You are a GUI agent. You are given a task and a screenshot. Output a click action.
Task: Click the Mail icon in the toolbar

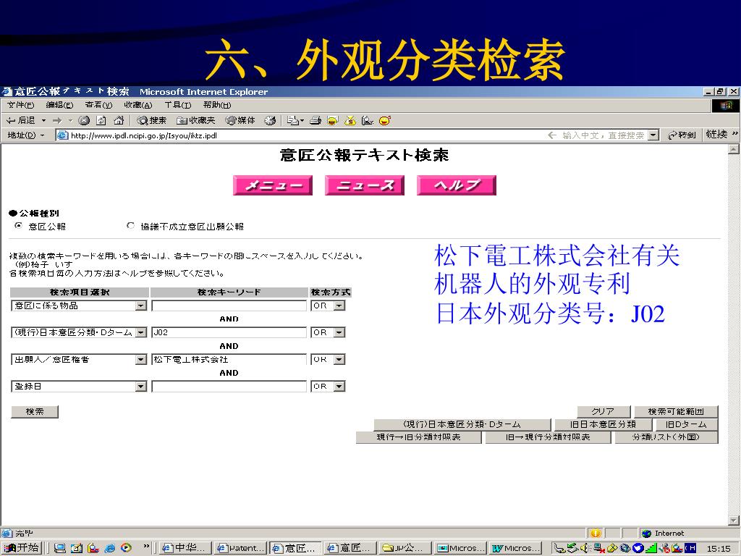pos(293,121)
